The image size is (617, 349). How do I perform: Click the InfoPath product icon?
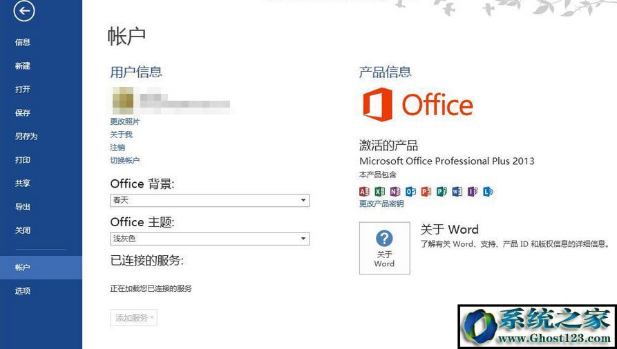click(x=472, y=192)
